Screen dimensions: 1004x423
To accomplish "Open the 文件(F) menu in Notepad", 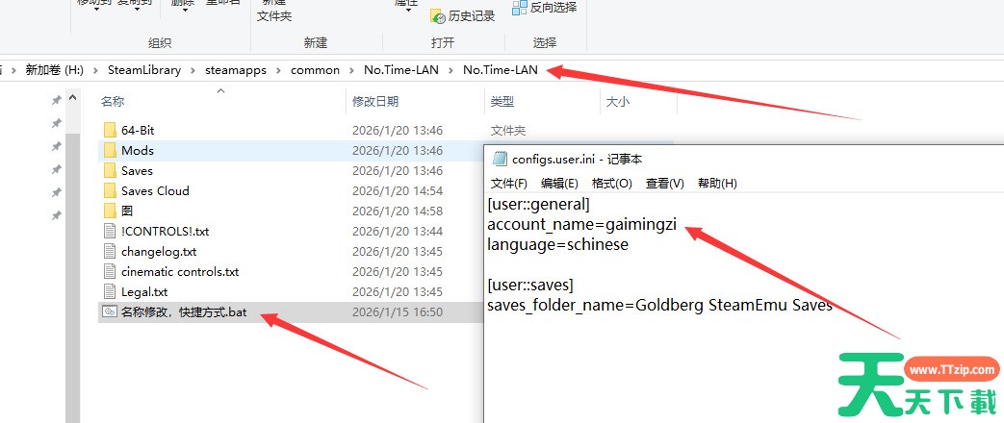I will pyautogui.click(x=509, y=184).
